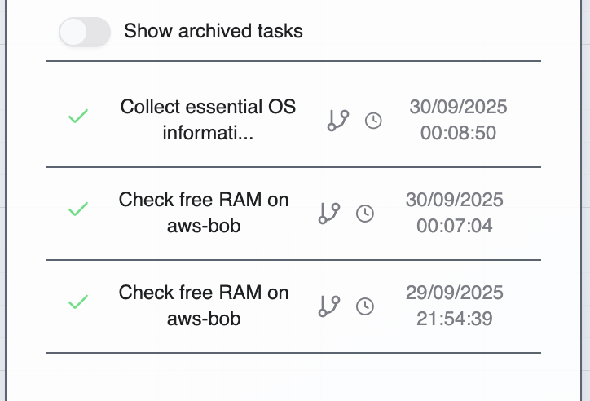Click clock icon on 21:54:39 RAM task
The height and width of the screenshot is (401, 590).
coord(366,306)
